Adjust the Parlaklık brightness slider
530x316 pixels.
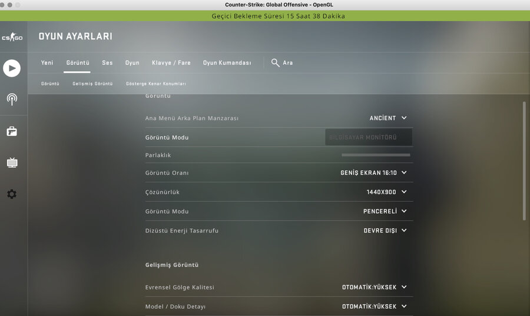click(376, 155)
